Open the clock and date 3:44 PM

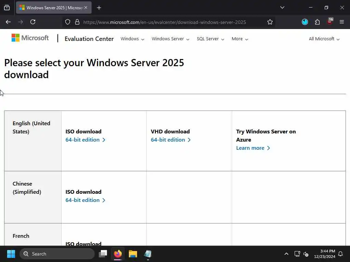pos(325,254)
